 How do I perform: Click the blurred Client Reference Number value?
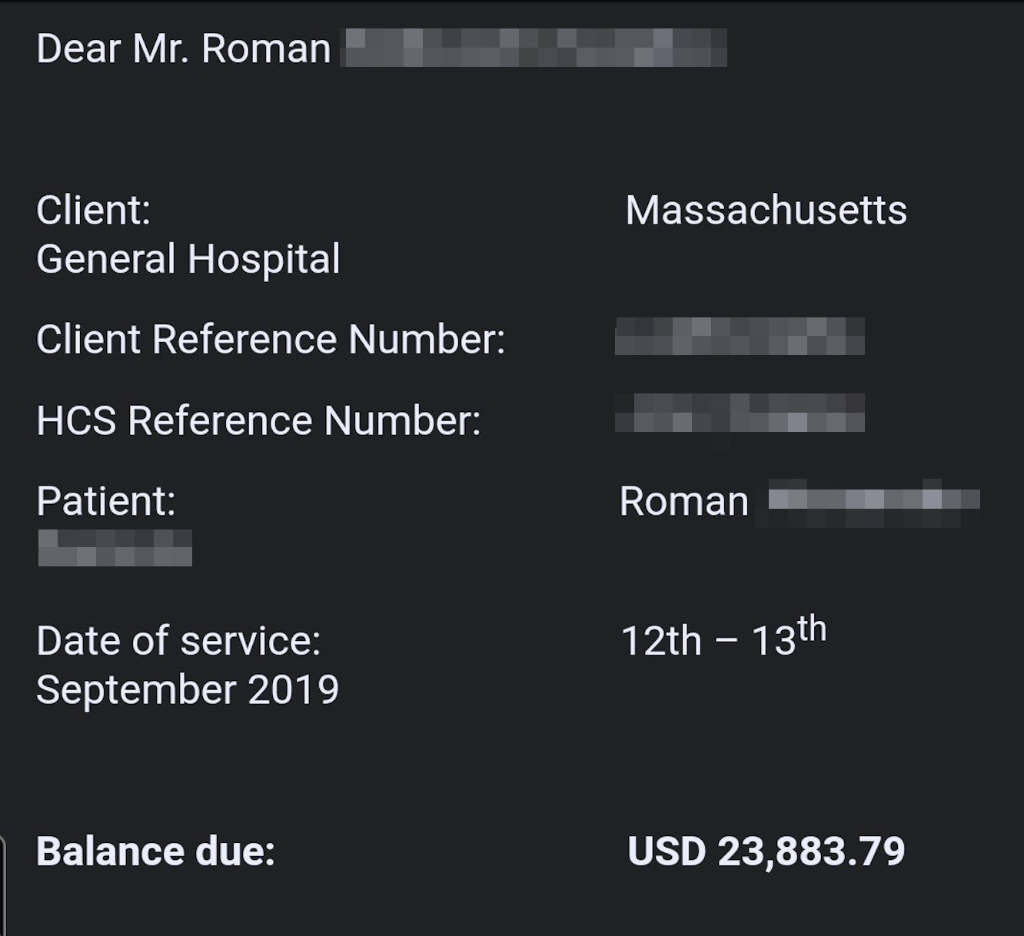pyautogui.click(x=740, y=337)
